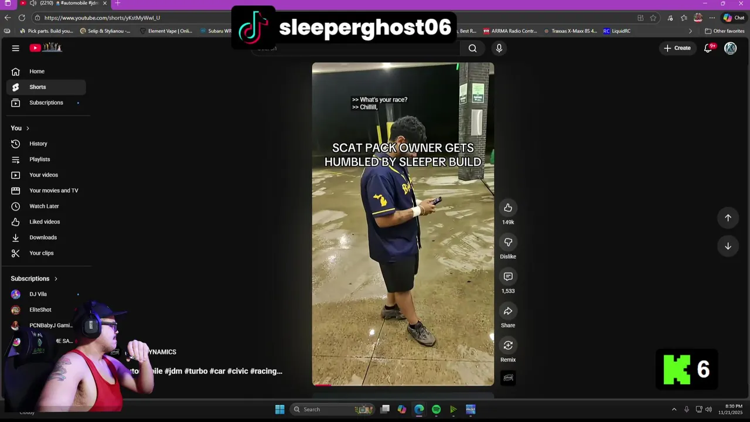Open the volume control in system tray
750x422 pixels.
pos(708,409)
